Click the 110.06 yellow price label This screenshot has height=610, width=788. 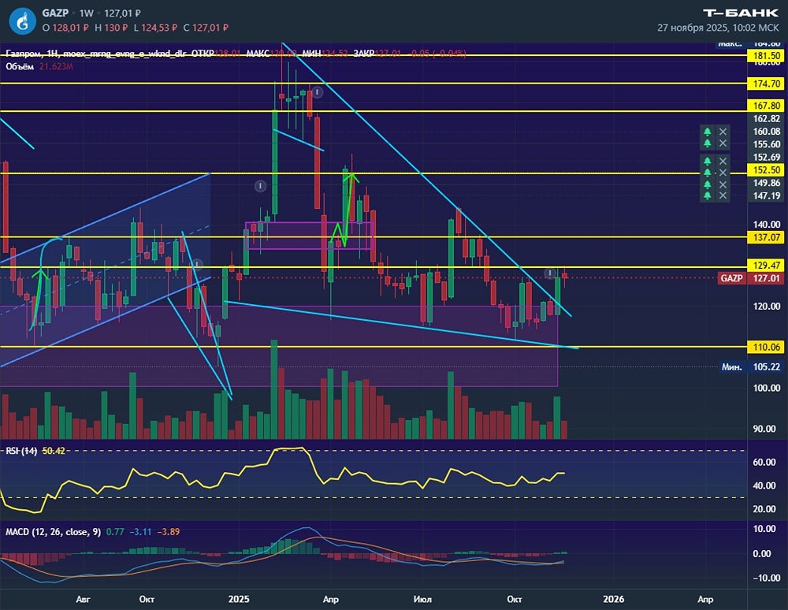[x=767, y=347]
